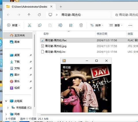Screen dimensions: 138x122
Task: Expand the address bar breadcrumb chevron
Action: pyautogui.click(x=57, y=15)
